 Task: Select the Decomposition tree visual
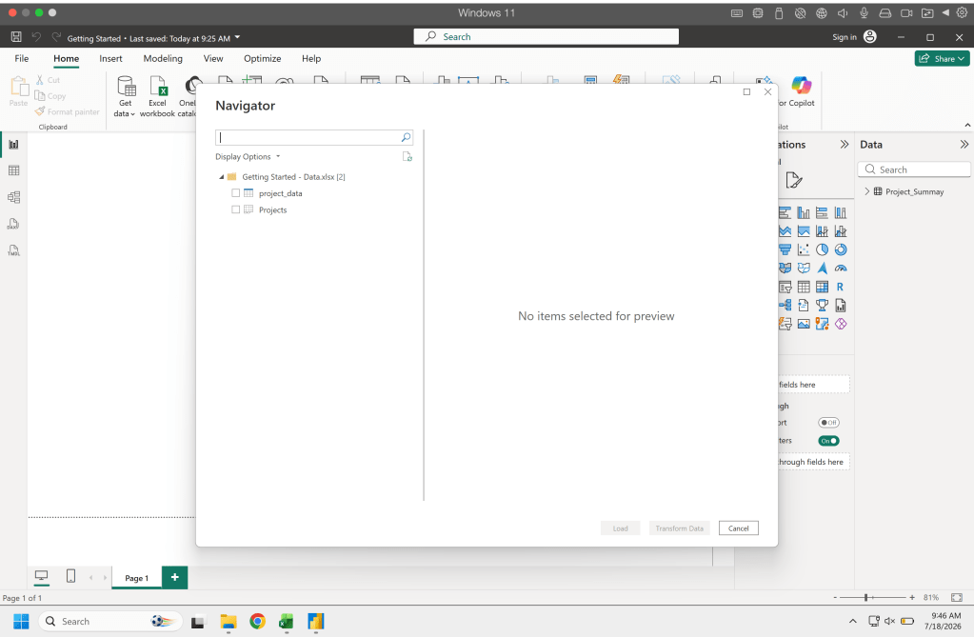pyautogui.click(x=785, y=305)
